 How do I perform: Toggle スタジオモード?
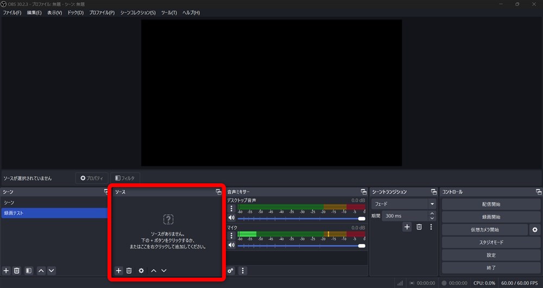[491, 242]
